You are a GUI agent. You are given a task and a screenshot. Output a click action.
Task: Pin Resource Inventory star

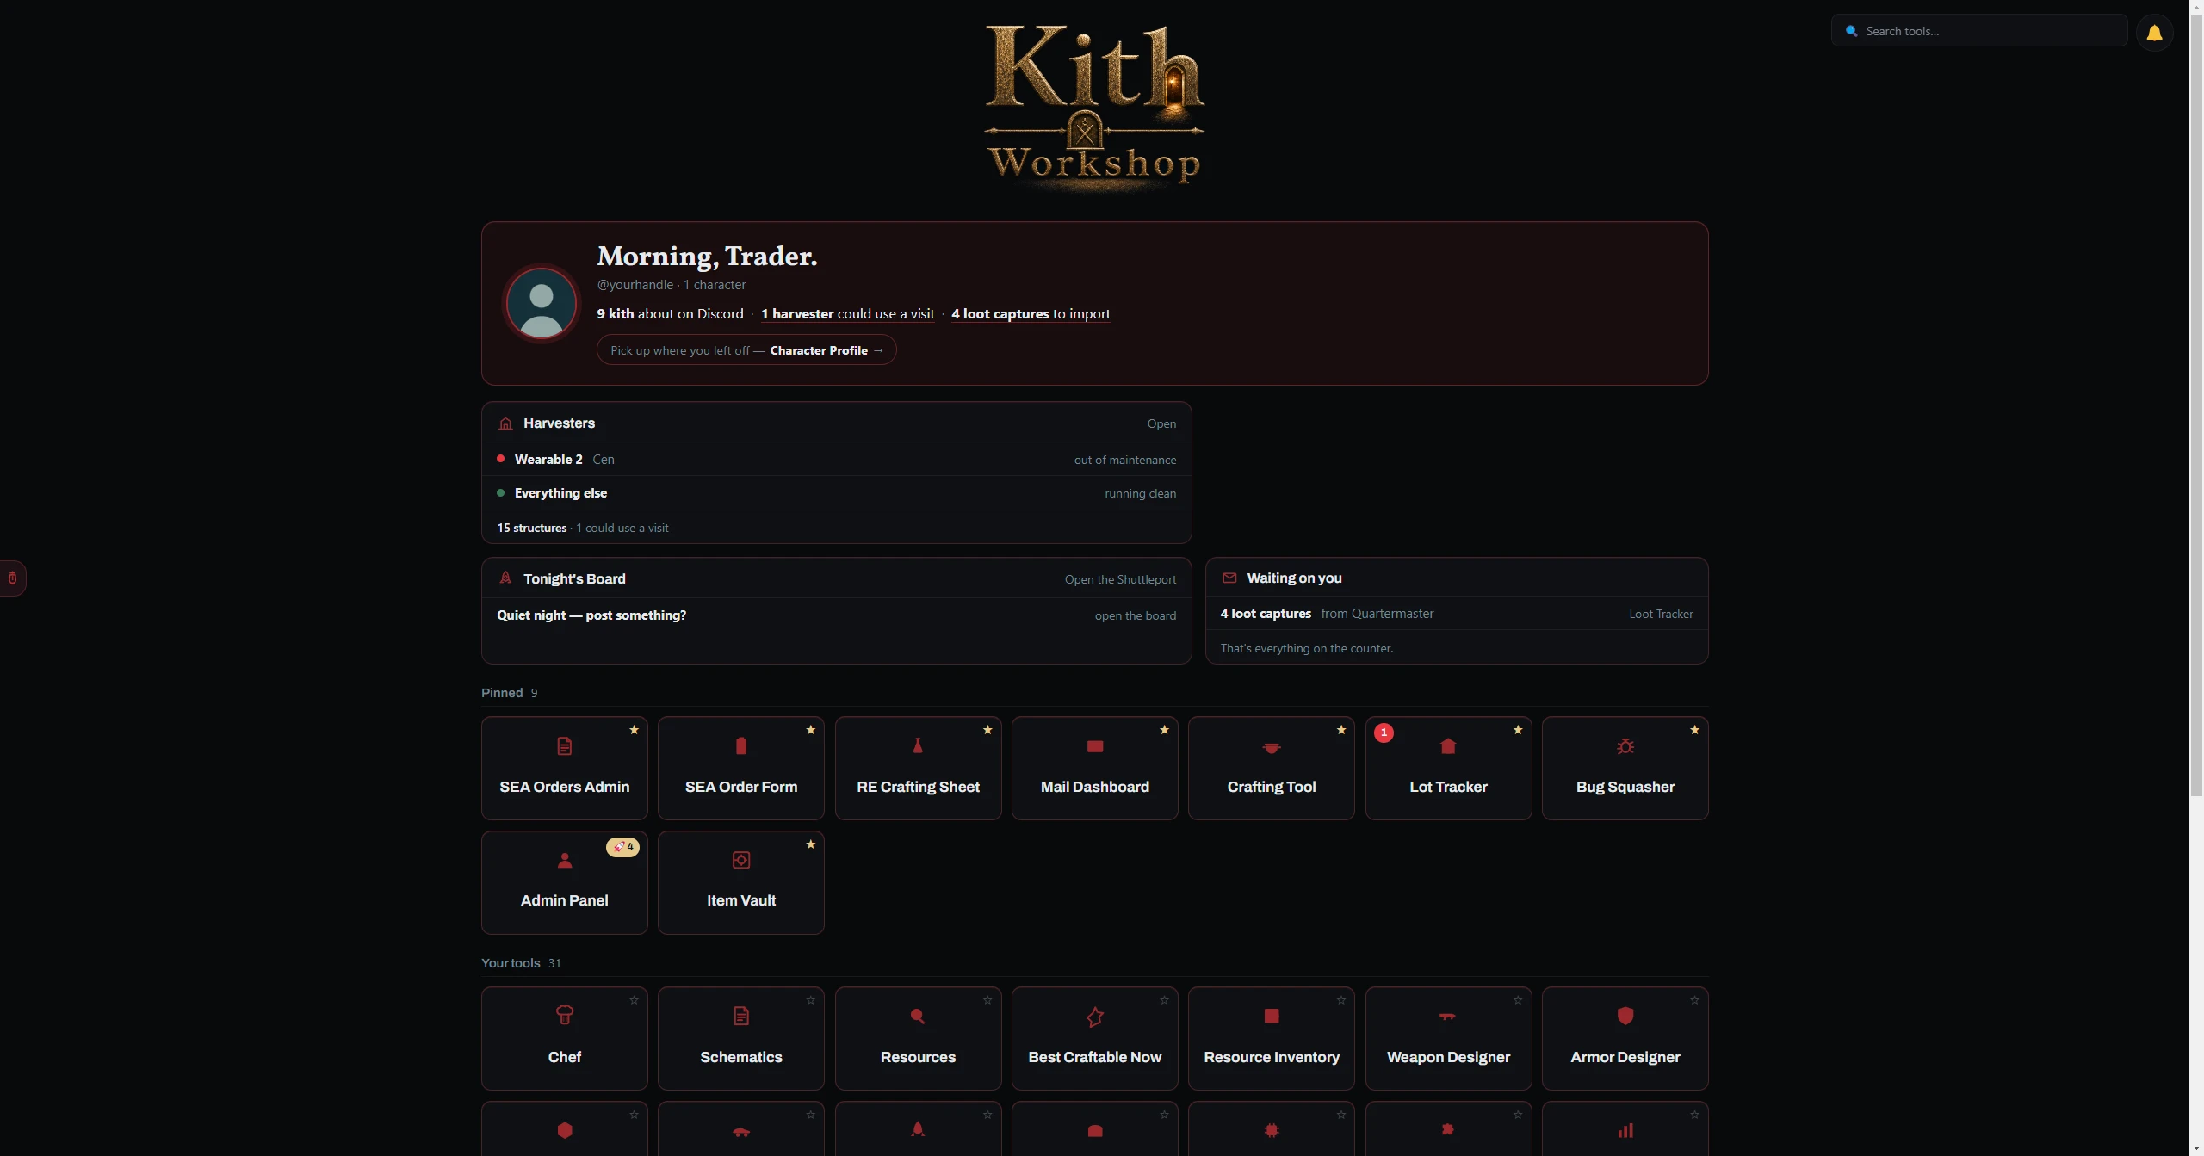pos(1341,1000)
